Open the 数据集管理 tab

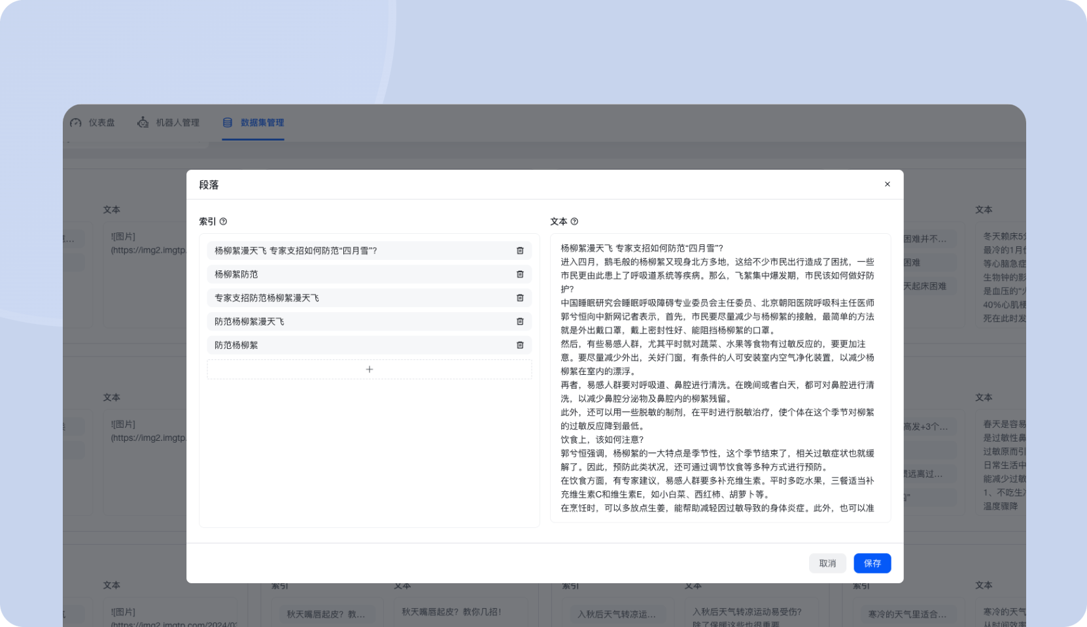coord(262,122)
